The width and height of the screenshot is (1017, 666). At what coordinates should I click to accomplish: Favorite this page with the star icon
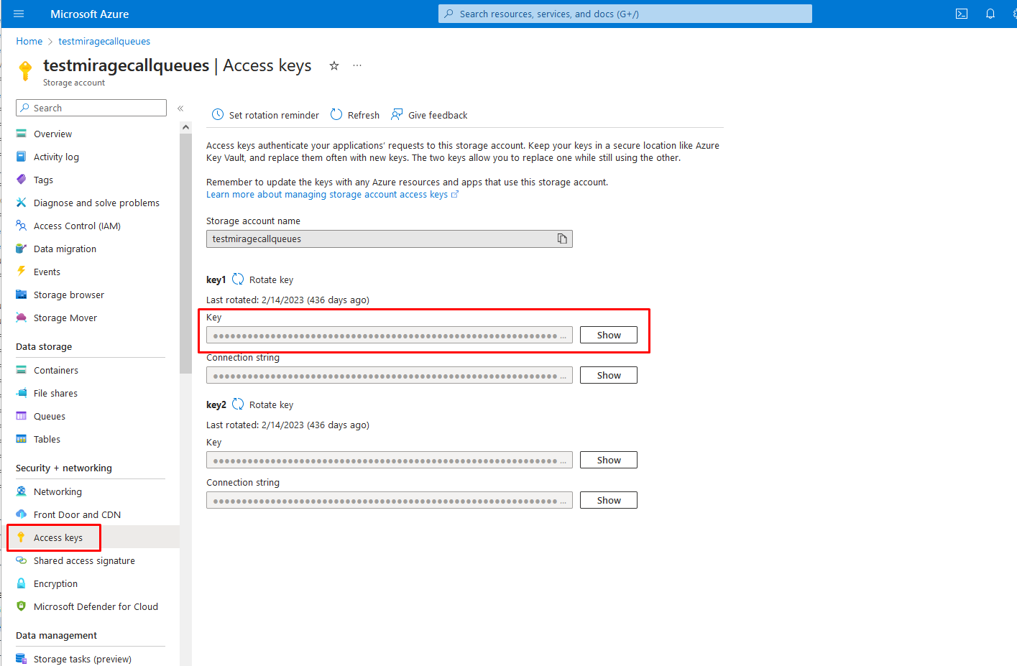[334, 65]
